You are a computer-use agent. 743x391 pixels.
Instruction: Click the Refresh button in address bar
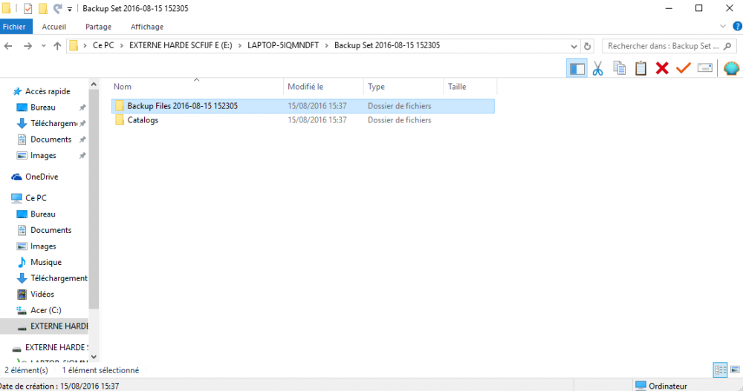587,46
